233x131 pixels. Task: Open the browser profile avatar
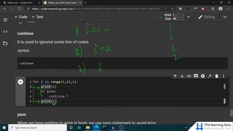[220, 9]
